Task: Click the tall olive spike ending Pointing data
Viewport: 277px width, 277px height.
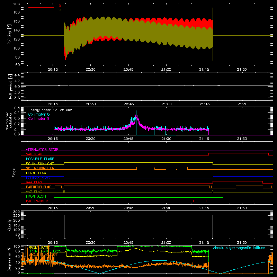Action: tap(213, 34)
